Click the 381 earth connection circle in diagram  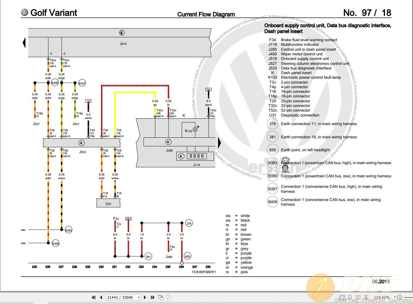point(148,257)
